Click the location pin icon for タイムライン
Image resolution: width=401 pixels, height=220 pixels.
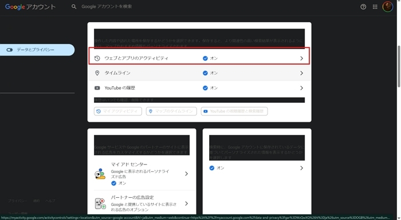point(97,73)
